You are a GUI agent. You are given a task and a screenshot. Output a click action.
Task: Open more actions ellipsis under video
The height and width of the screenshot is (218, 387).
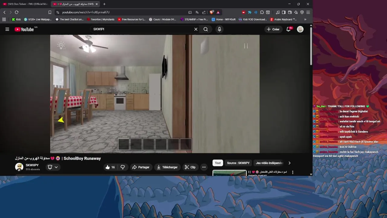(204, 167)
